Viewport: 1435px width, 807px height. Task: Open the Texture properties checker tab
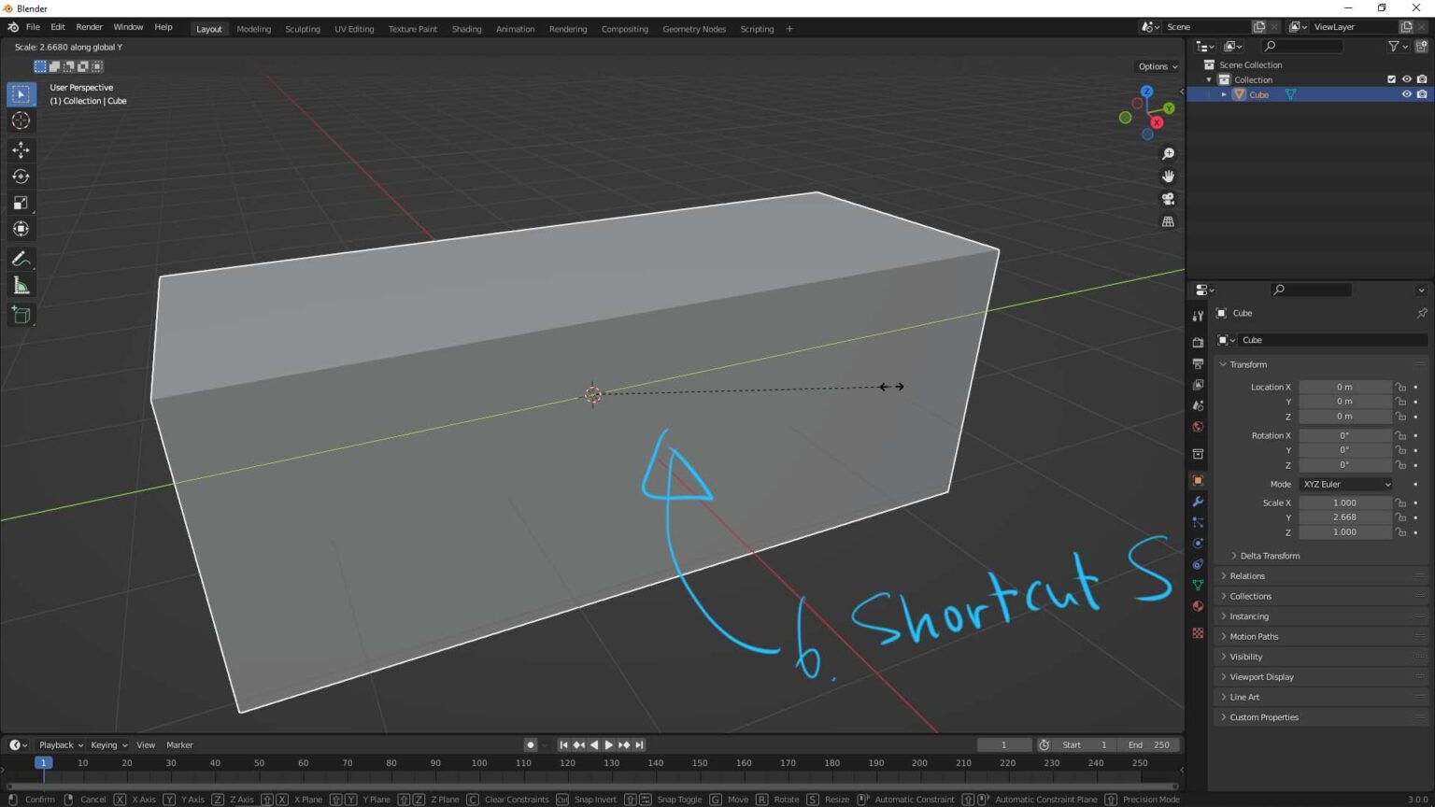[1198, 632]
